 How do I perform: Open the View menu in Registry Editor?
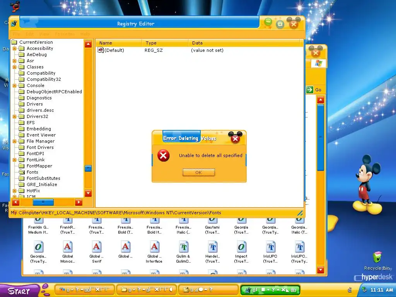click(x=44, y=34)
